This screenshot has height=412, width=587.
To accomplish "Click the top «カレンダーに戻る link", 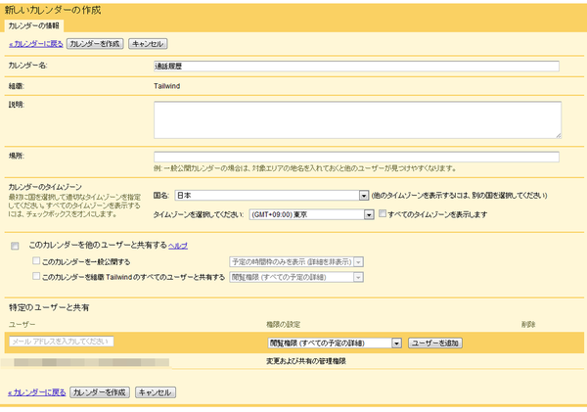I will (35, 44).
